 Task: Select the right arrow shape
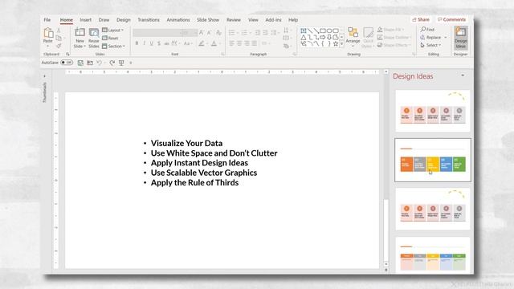click(323, 37)
